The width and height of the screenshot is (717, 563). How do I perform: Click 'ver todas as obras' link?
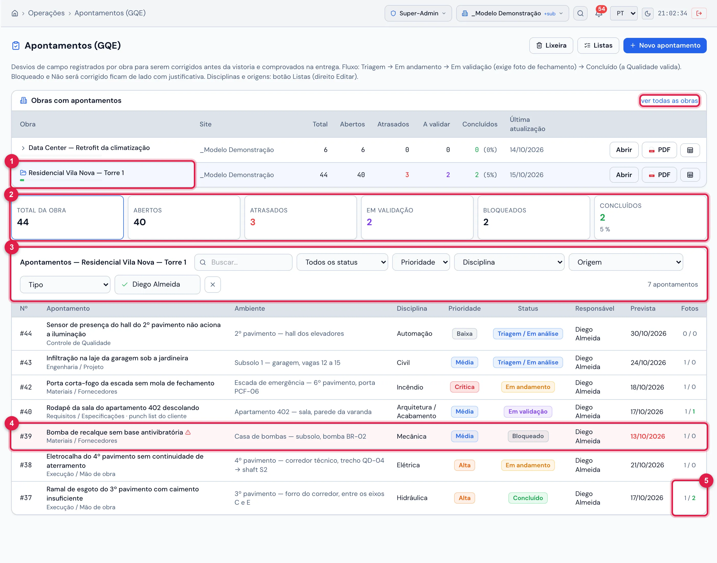tap(669, 101)
